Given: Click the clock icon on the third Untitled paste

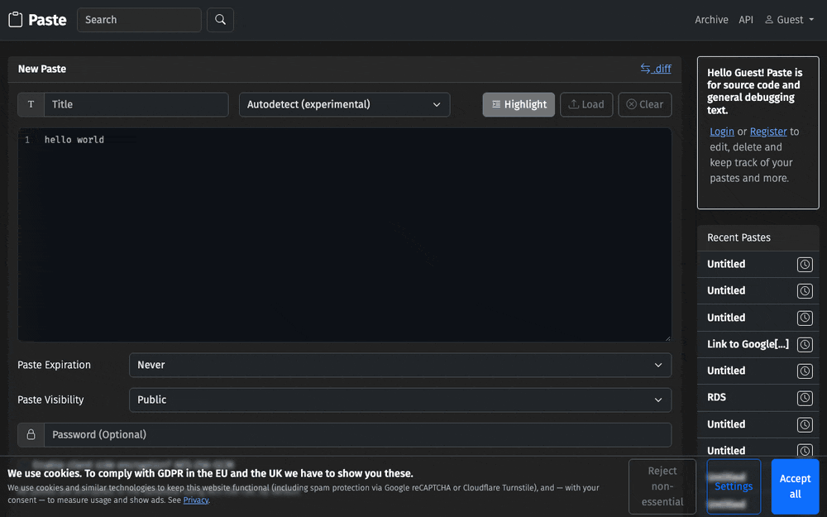Looking at the screenshot, I should (x=805, y=318).
